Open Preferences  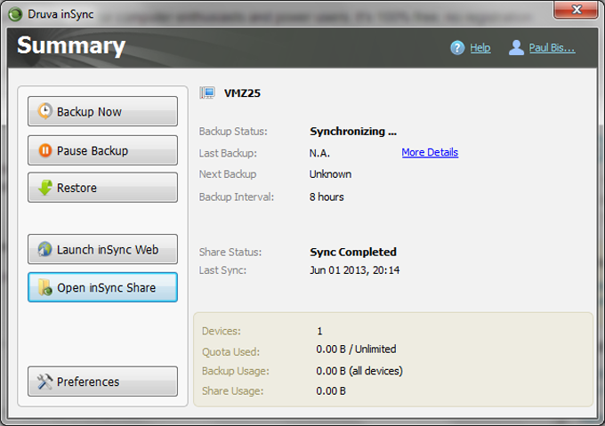pos(102,382)
